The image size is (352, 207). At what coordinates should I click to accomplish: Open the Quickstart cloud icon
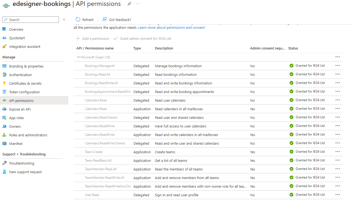(x=4, y=38)
